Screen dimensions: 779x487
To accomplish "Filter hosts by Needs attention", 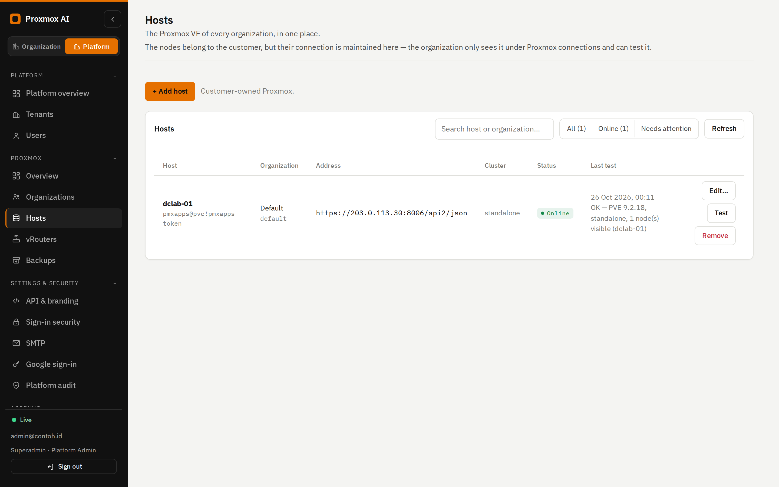I will pos(666,129).
